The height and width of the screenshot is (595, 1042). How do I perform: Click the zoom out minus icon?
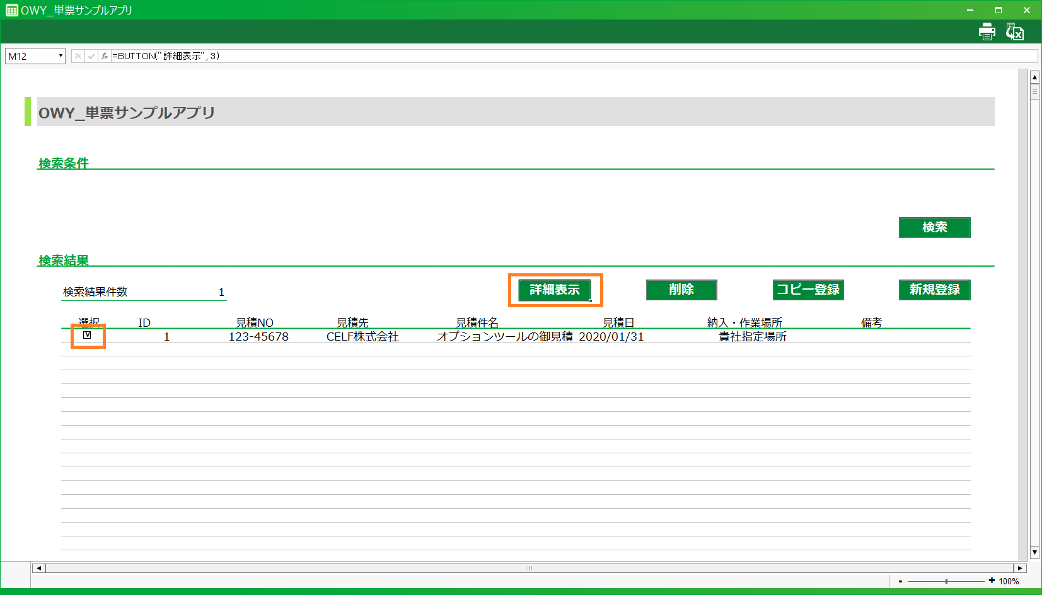[x=900, y=581]
